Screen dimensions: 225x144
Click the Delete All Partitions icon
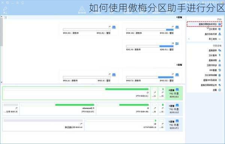tap(219, 75)
